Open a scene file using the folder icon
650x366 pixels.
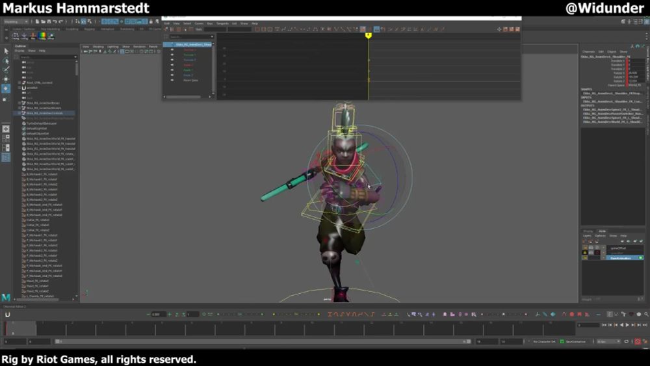[x=43, y=21]
